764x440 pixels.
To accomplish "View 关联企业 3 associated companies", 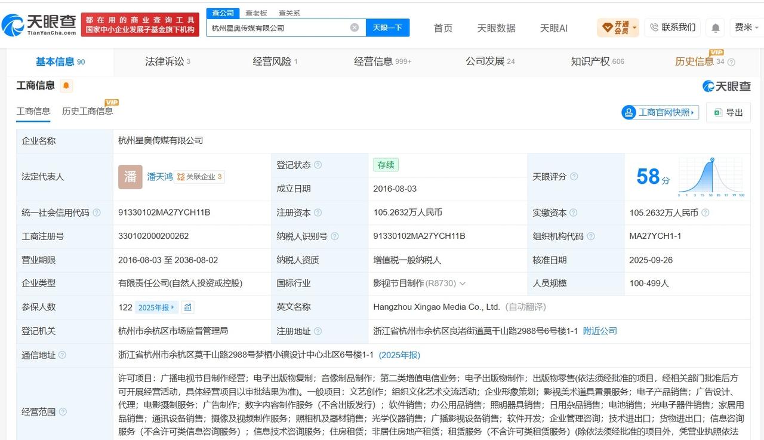I will click(199, 177).
